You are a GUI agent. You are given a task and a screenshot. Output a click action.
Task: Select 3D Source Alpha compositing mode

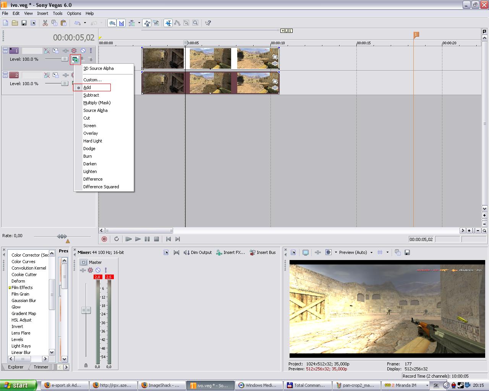99,68
